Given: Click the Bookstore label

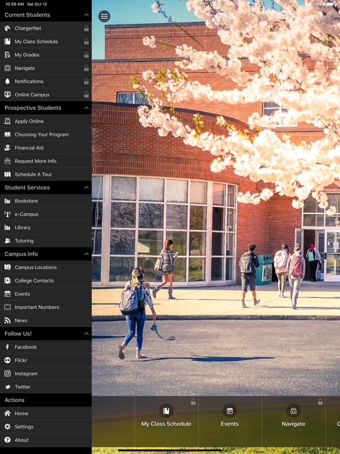Looking at the screenshot, I should click(27, 201).
